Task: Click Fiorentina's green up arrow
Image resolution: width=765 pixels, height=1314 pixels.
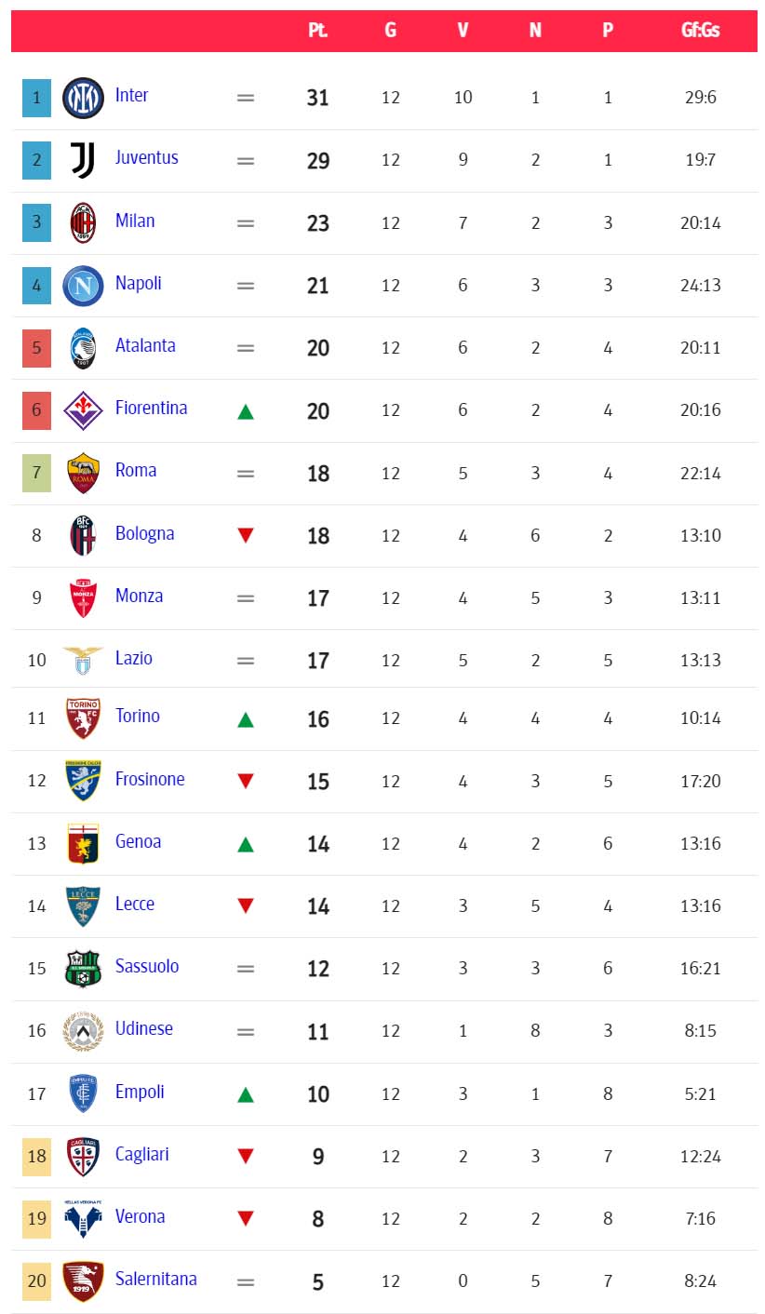Action: pos(246,411)
